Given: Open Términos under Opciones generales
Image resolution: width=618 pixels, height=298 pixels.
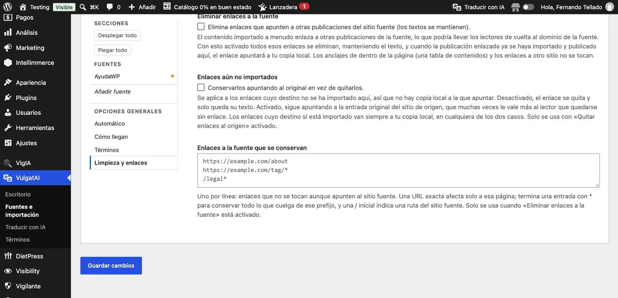Looking at the screenshot, I should [107, 150].
